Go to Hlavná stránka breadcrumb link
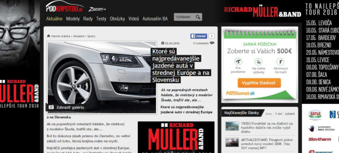339x153 pixels. [61, 36]
